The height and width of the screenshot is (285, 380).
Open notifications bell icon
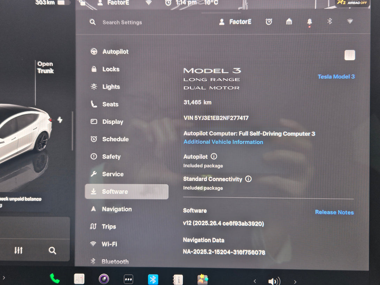pyautogui.click(x=309, y=22)
